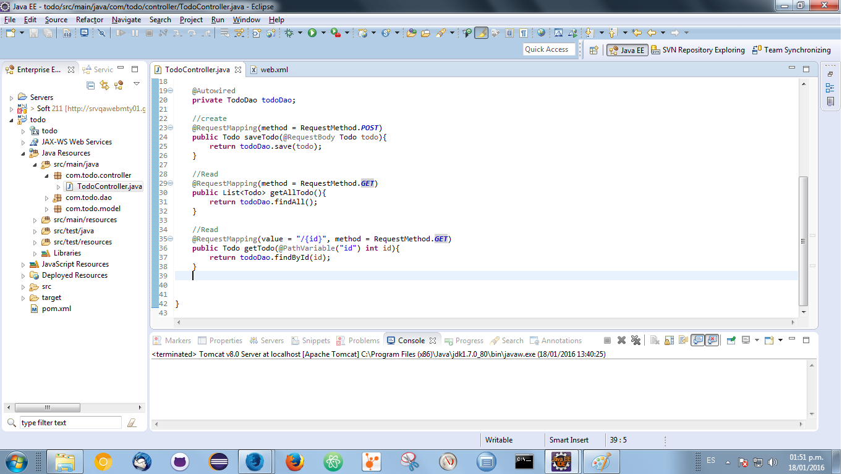Open the Navigate menu

126,20
